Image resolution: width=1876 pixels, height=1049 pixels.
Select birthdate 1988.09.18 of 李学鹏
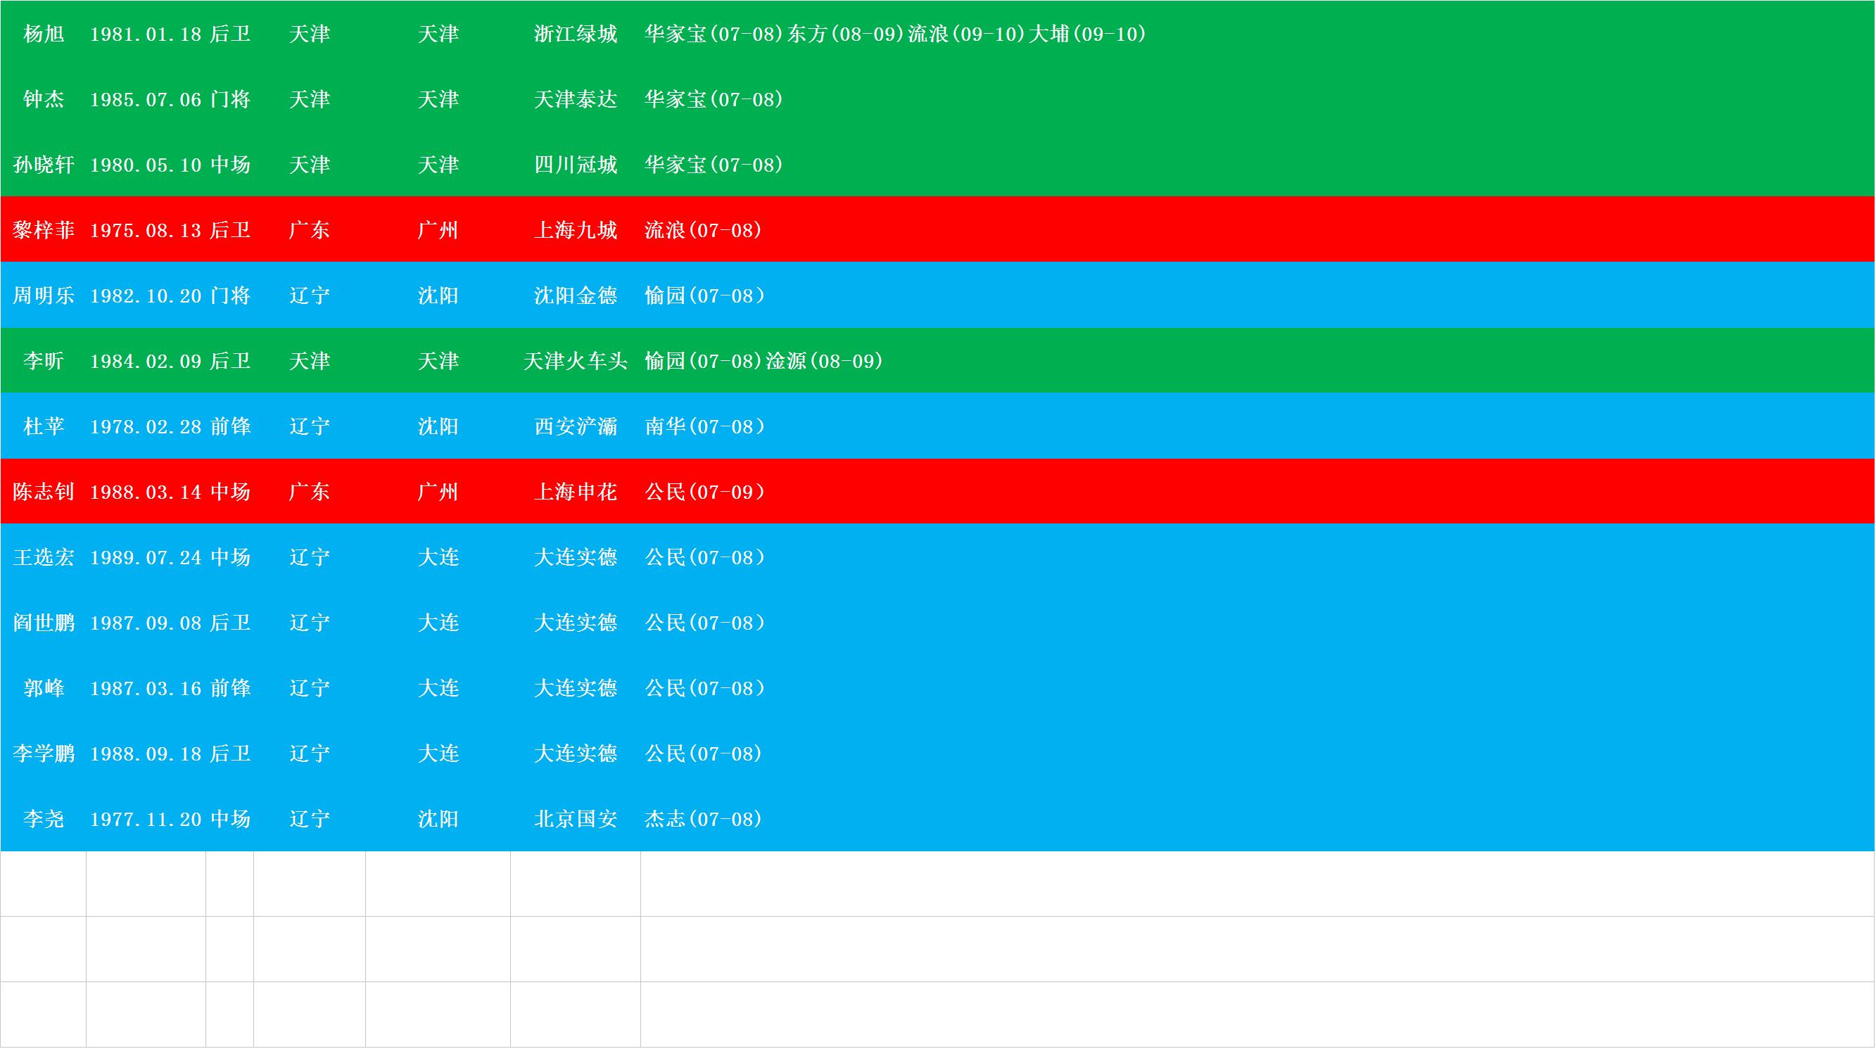point(146,754)
